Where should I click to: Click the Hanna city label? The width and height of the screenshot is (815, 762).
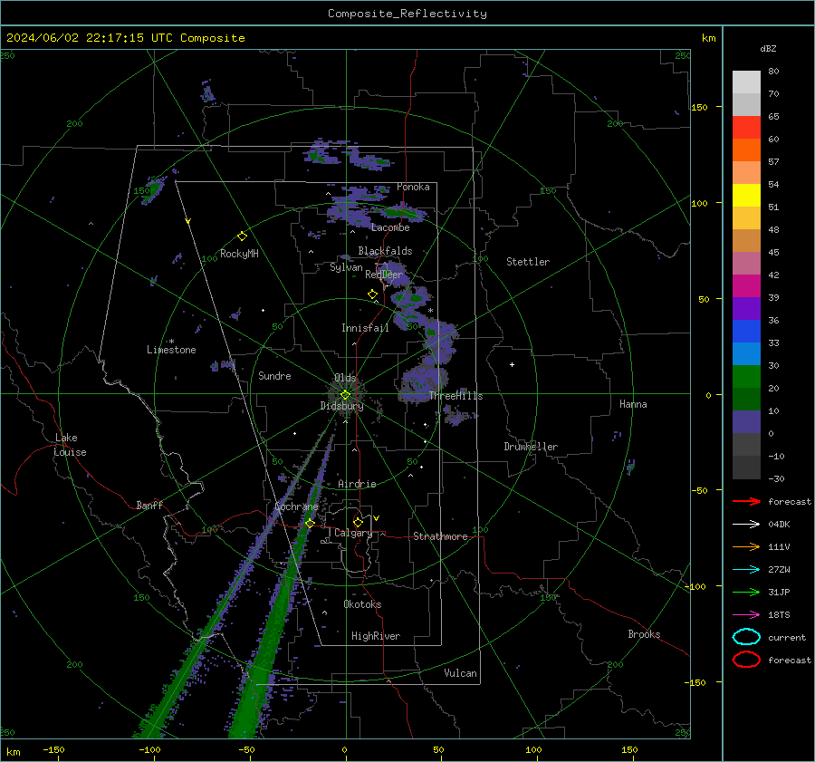tap(633, 404)
